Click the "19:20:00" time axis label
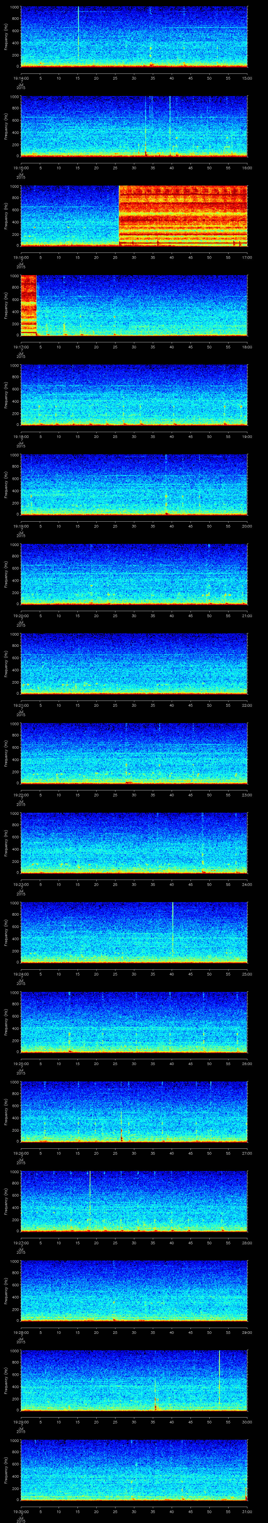The height and width of the screenshot is (1523, 268). (x=21, y=616)
